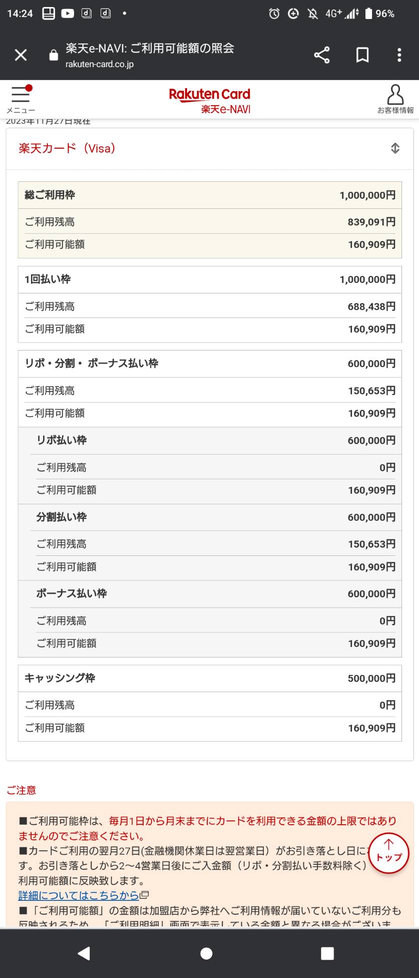Open the three-dot browser options menu
The height and width of the screenshot is (978, 419).
tap(399, 55)
